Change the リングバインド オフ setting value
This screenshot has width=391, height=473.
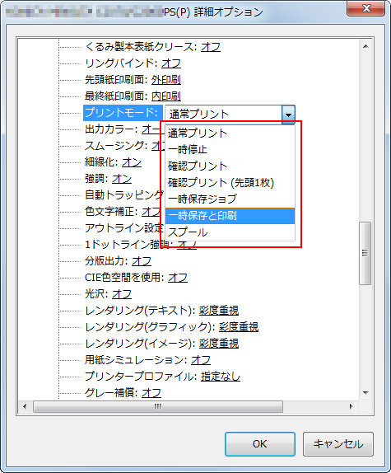point(171,63)
